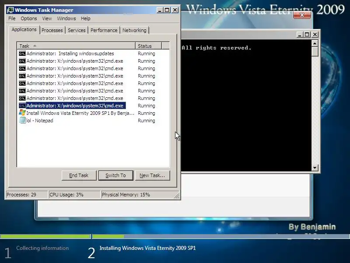Close the Windows Task Manager window
Image resolution: width=350 pixels, height=263 pixels.
(175, 10)
